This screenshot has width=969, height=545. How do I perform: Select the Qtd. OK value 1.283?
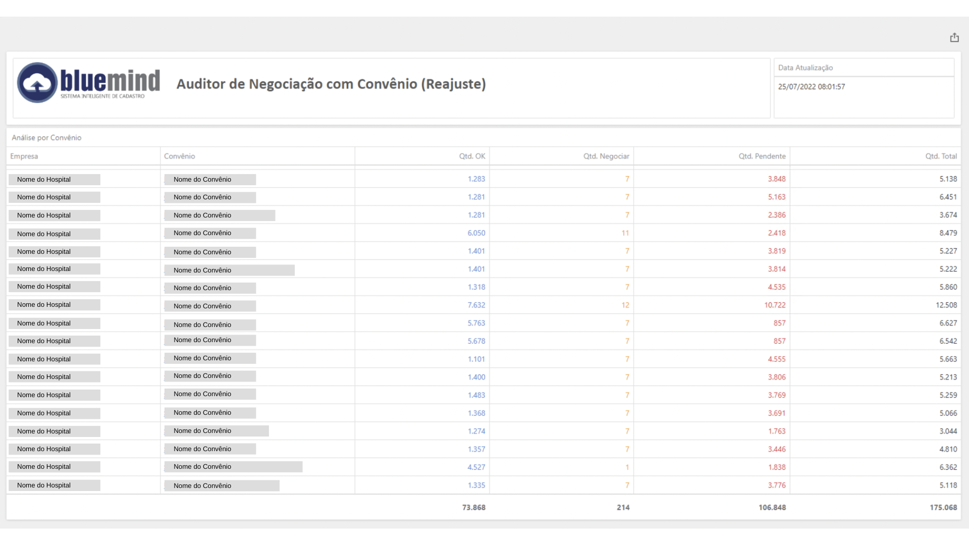476,179
